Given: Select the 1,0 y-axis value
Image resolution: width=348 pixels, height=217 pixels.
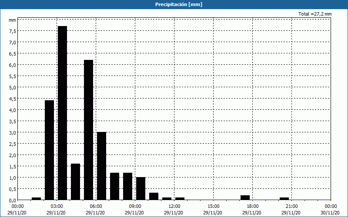Looking at the screenshot, I should pyautogui.click(x=13, y=178).
